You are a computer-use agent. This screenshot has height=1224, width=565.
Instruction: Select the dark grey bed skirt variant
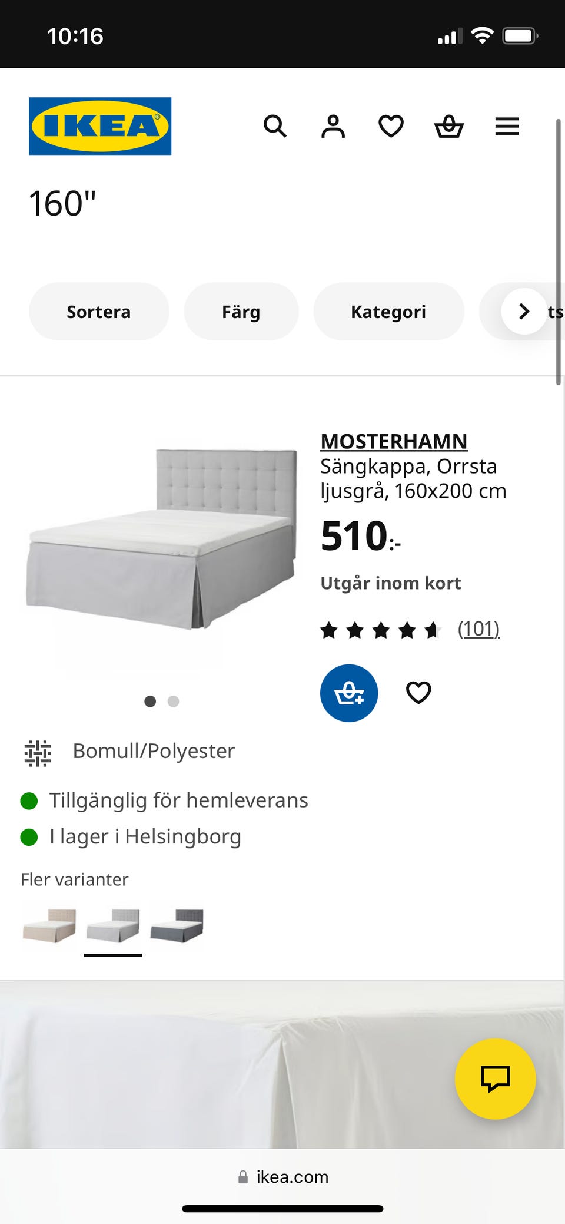click(x=177, y=926)
